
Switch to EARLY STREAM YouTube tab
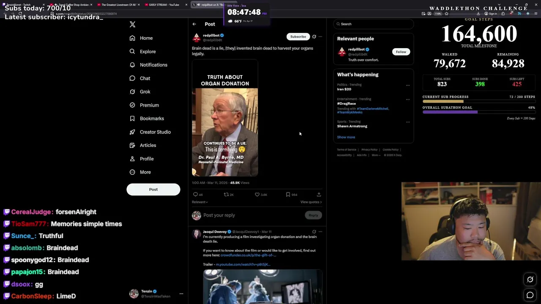pos(166,5)
